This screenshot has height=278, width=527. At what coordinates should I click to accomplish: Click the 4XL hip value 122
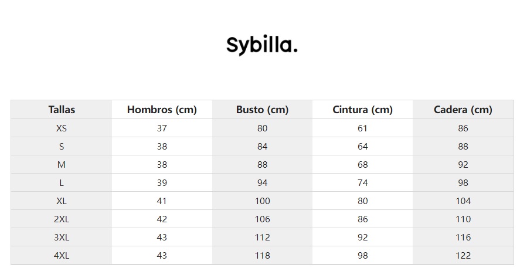(463, 255)
